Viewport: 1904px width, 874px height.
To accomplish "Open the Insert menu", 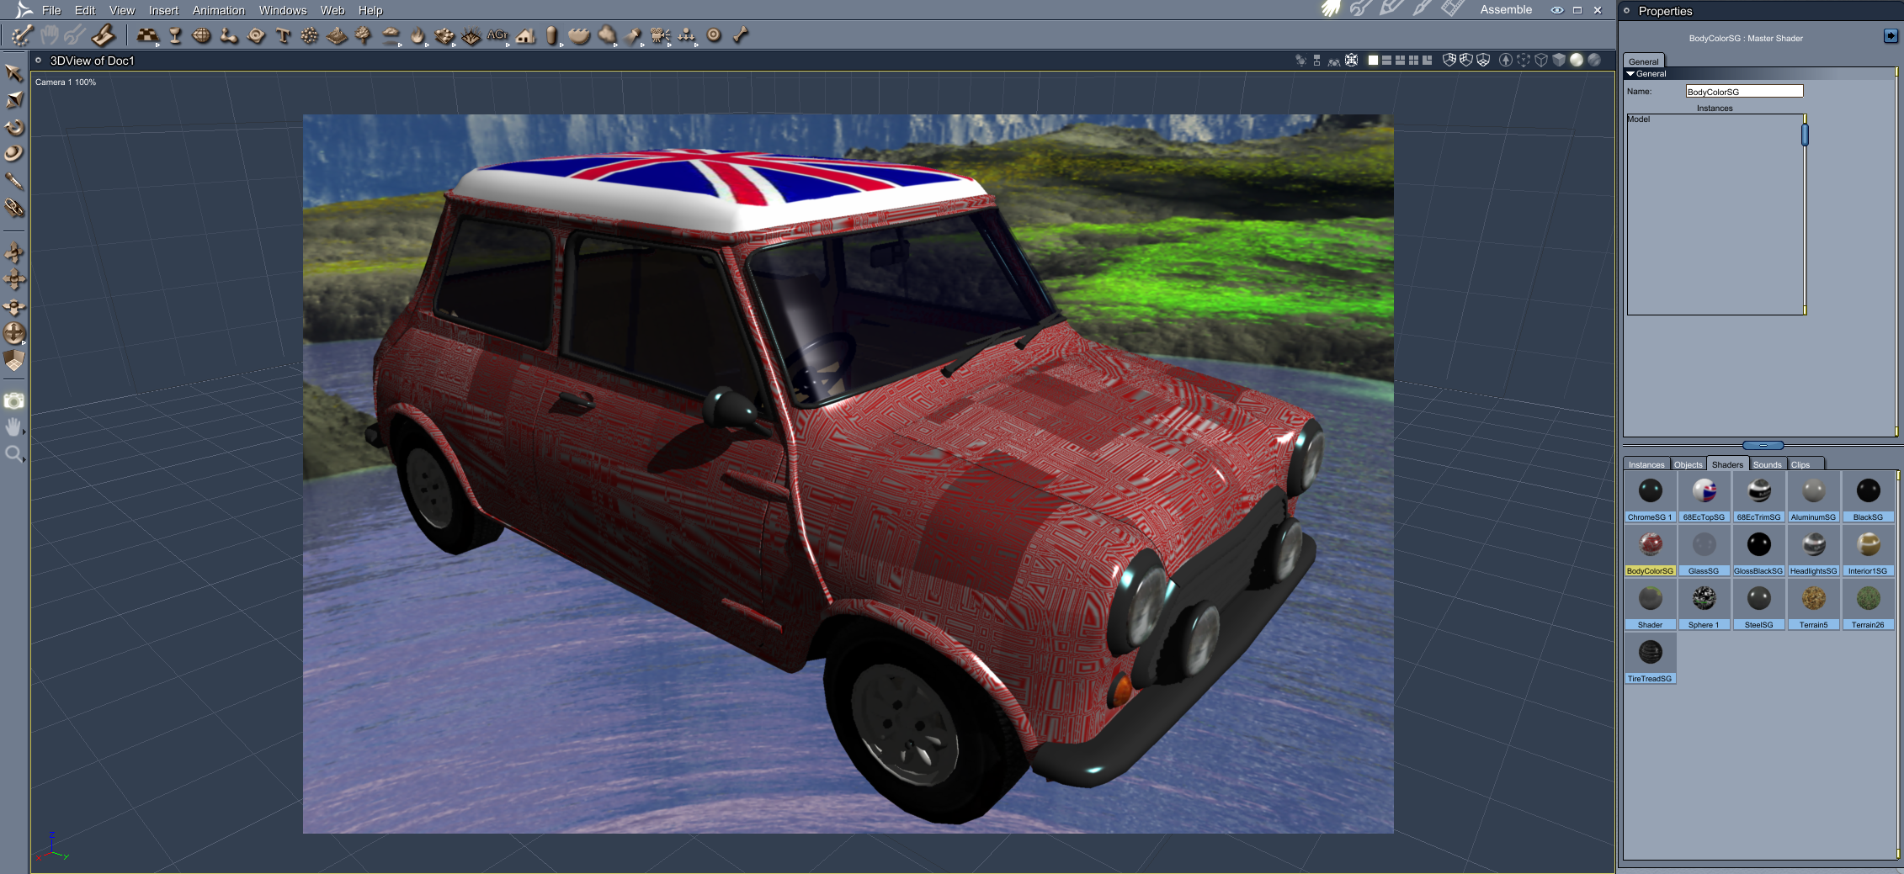I will click(163, 10).
